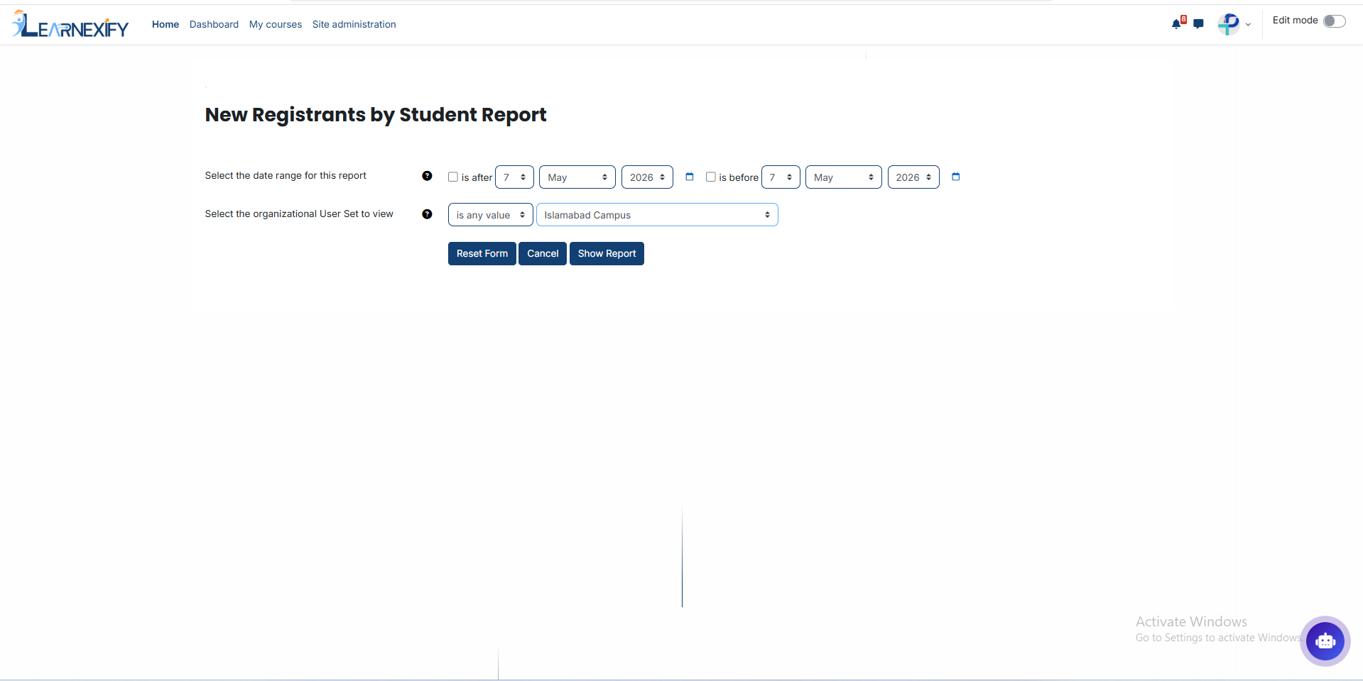Open the 'is after' year dropdown
This screenshot has width=1363, height=681.
(x=647, y=177)
